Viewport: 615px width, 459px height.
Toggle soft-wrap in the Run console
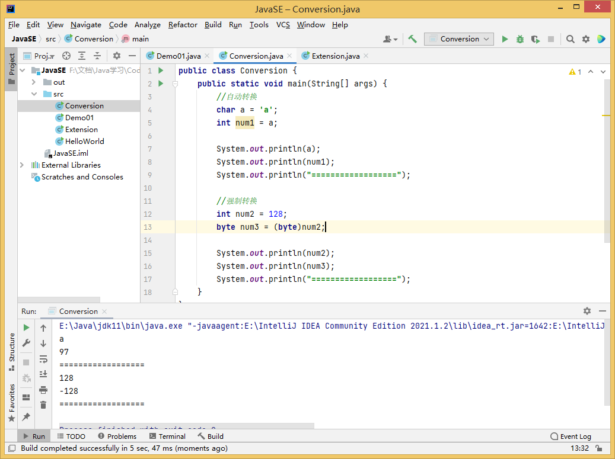pyautogui.click(x=43, y=359)
